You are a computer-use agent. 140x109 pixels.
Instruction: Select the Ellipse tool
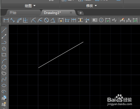tap(4, 86)
